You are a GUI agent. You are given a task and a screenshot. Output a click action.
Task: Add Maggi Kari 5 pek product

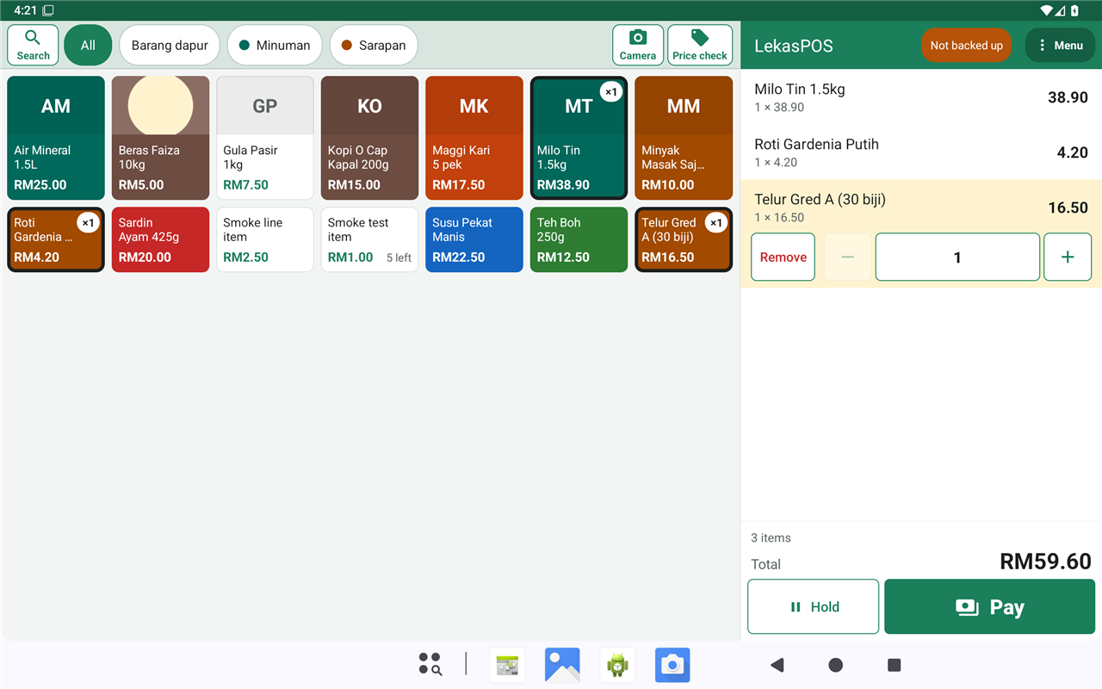[x=474, y=138]
